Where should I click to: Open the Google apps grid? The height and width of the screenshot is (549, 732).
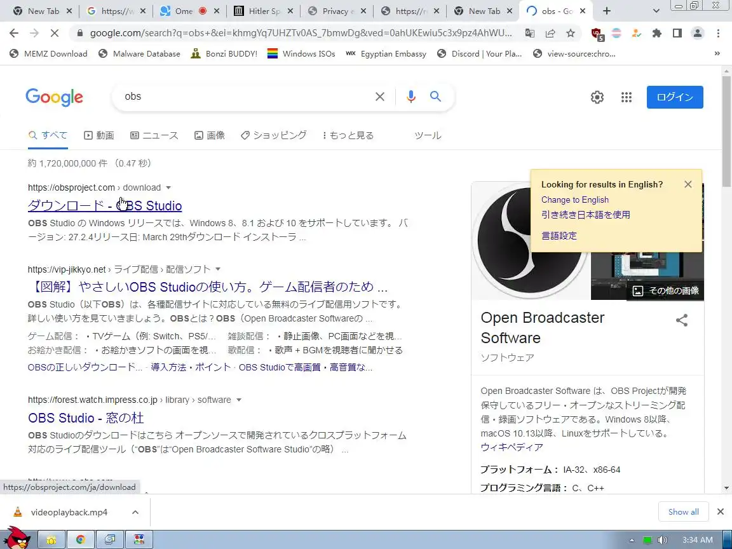[x=627, y=97]
